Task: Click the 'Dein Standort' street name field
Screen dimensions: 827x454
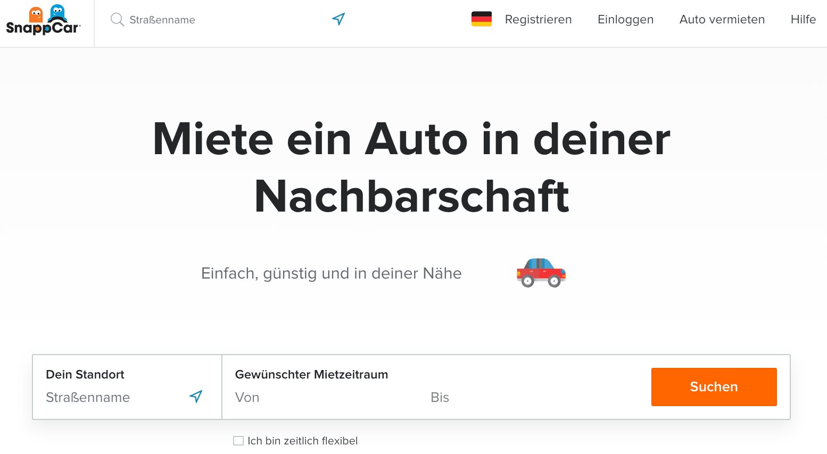Action: [96, 397]
